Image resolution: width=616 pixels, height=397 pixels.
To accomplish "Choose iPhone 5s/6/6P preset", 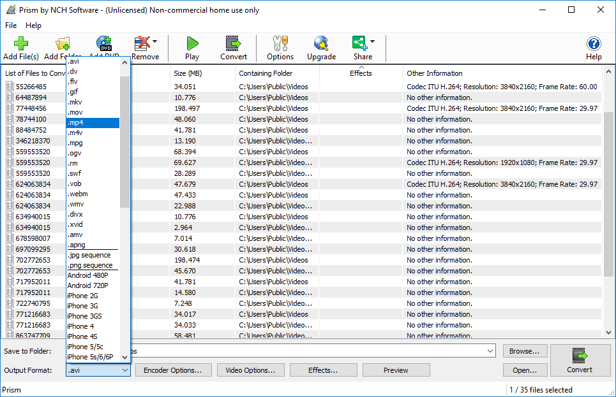I will point(93,357).
